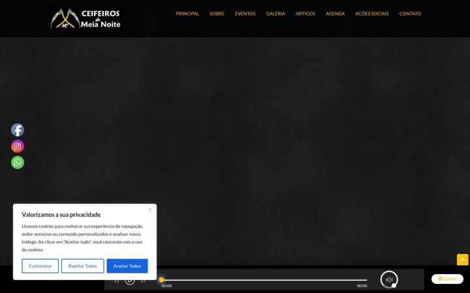Click the yellow playhead handle
Image resolution: width=470 pixels, height=293 pixels.
(161, 280)
